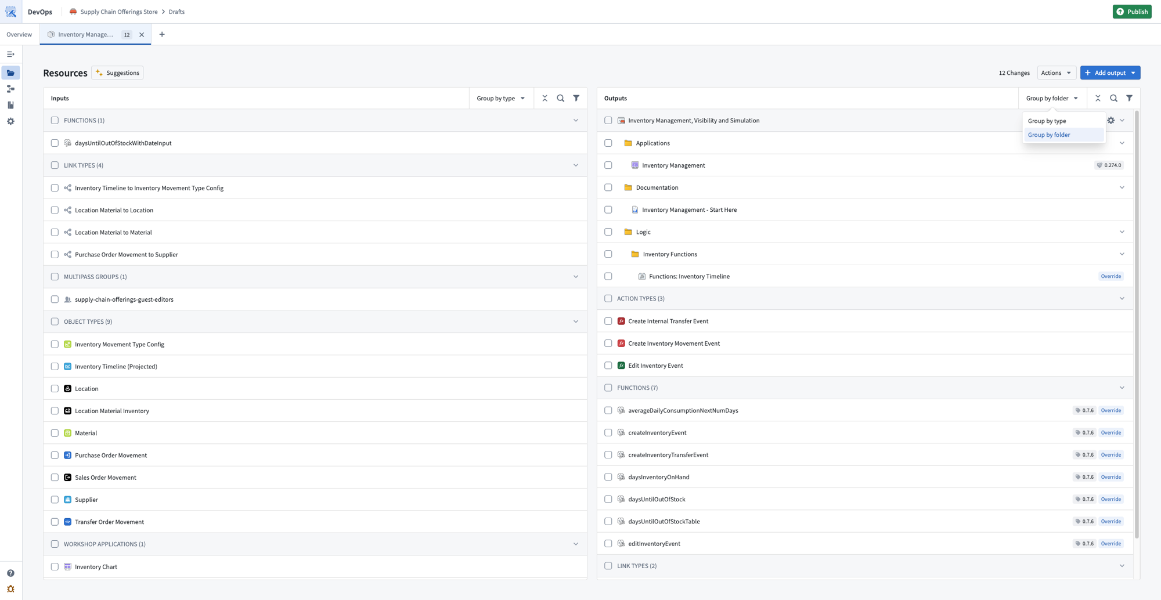Open gear settings for Inventory Management package
The image size is (1161, 600).
[x=1110, y=120]
